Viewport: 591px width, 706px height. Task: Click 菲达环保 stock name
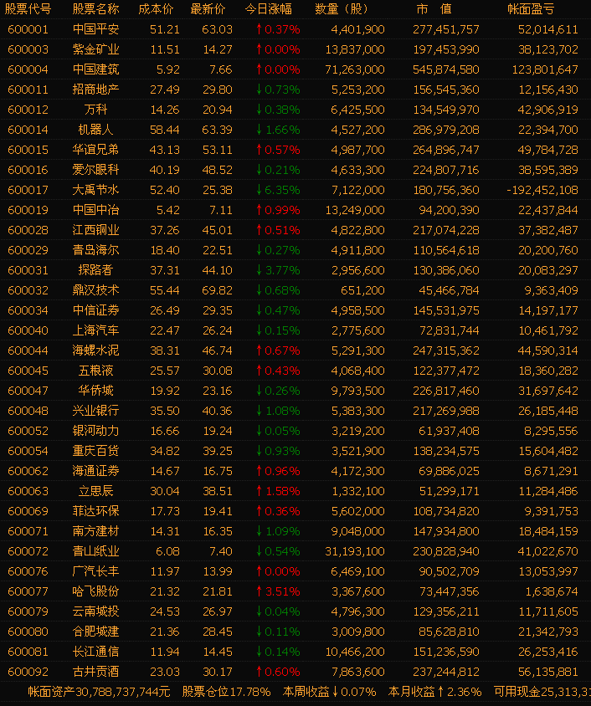point(96,511)
